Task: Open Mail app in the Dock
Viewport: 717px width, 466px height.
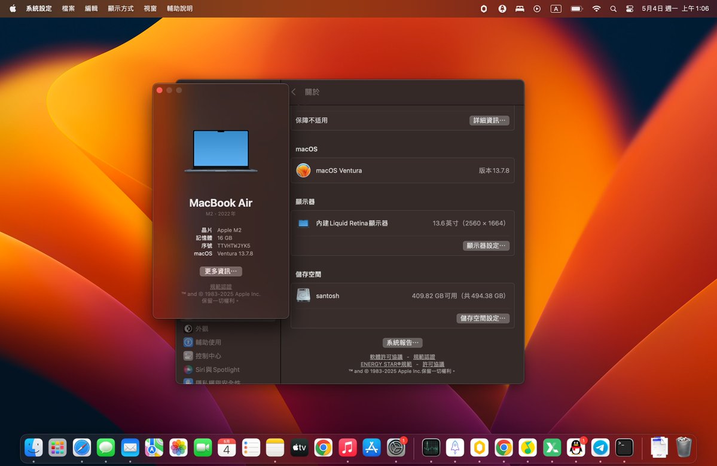Action: pos(130,447)
